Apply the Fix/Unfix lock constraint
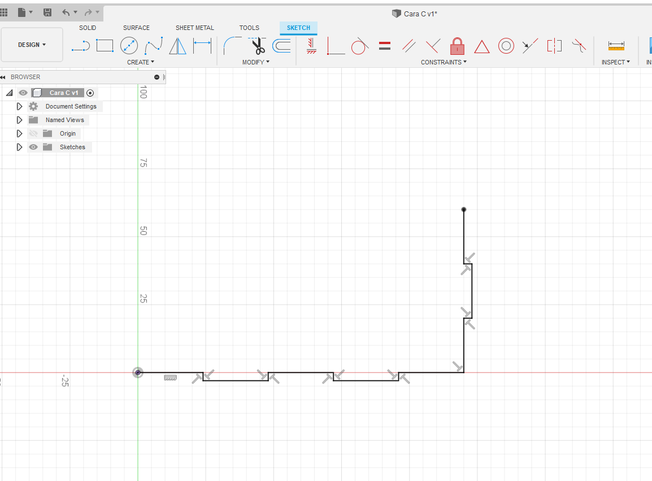The width and height of the screenshot is (652, 481). (x=457, y=46)
